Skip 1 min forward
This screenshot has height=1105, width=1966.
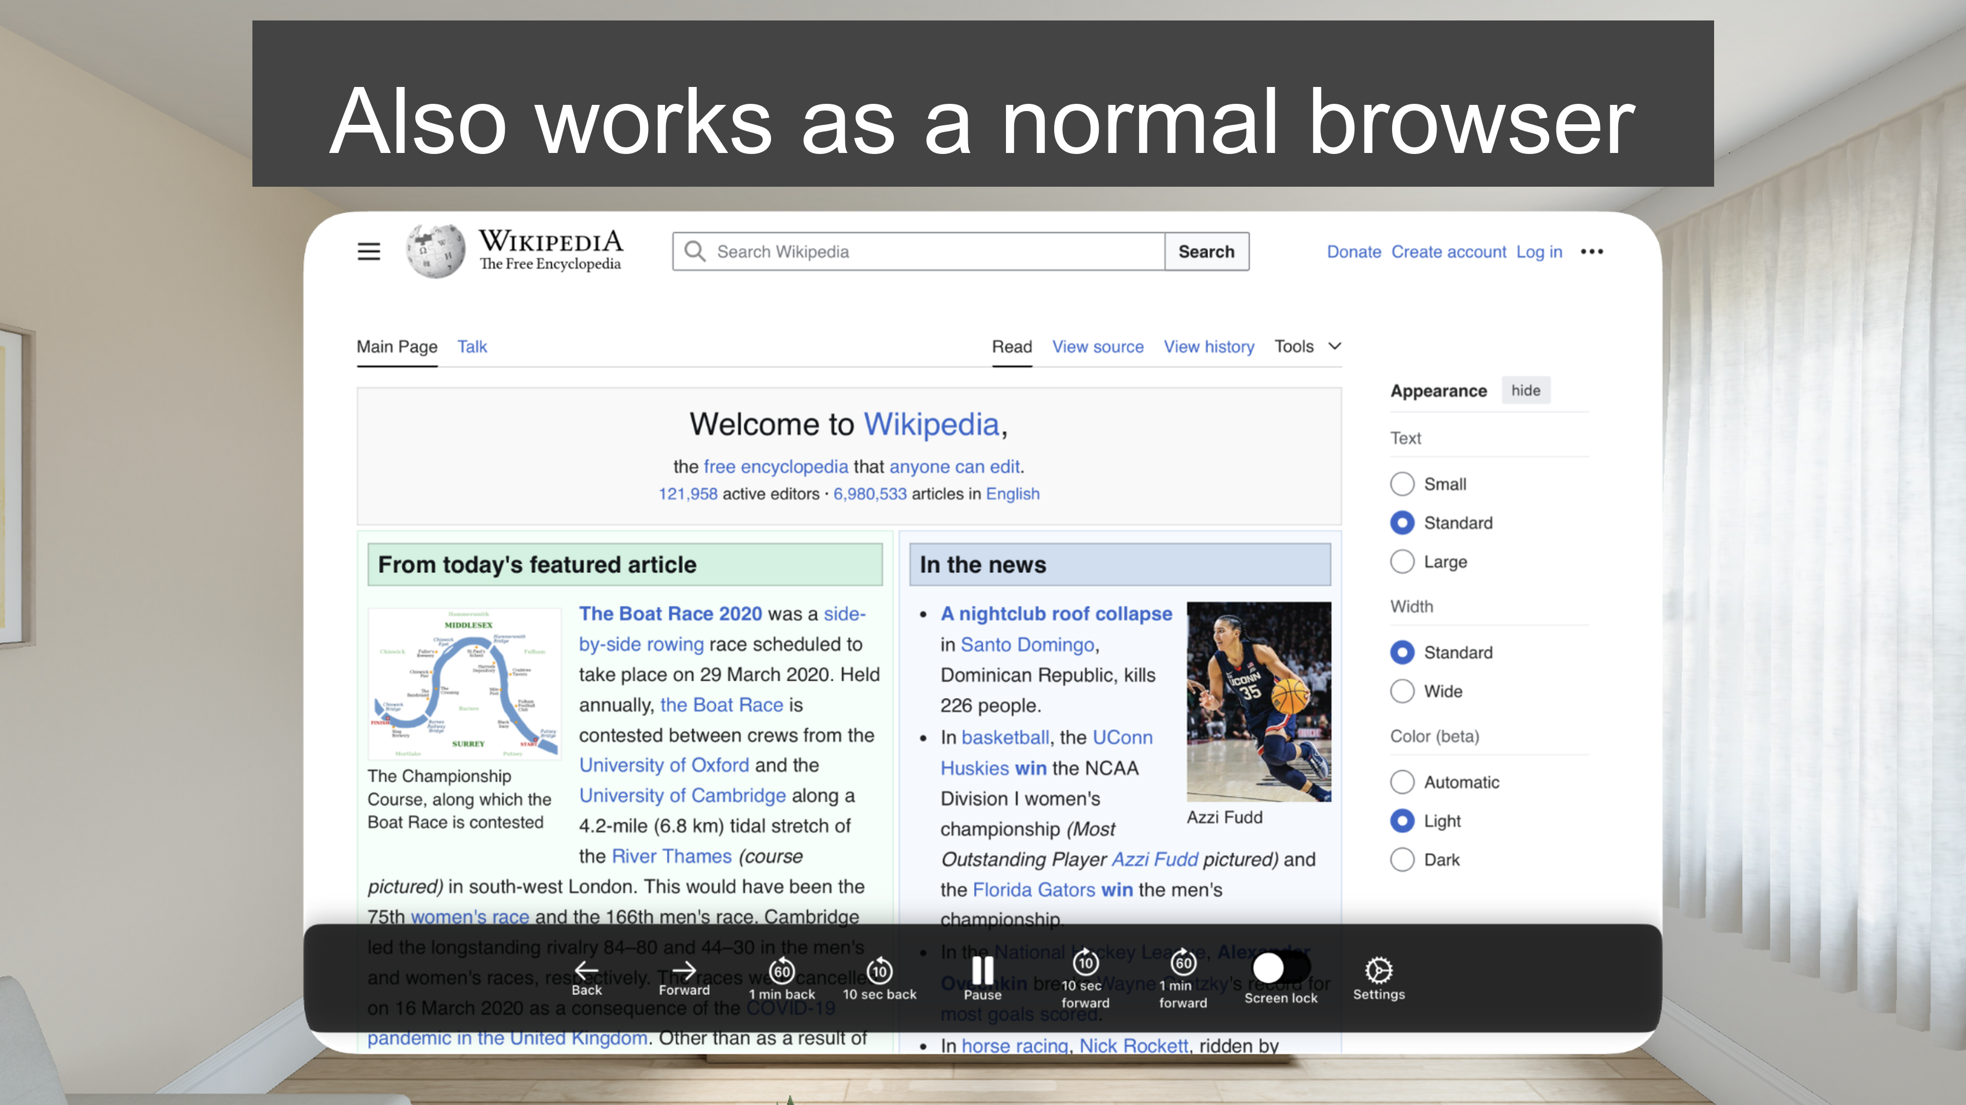(x=1183, y=979)
